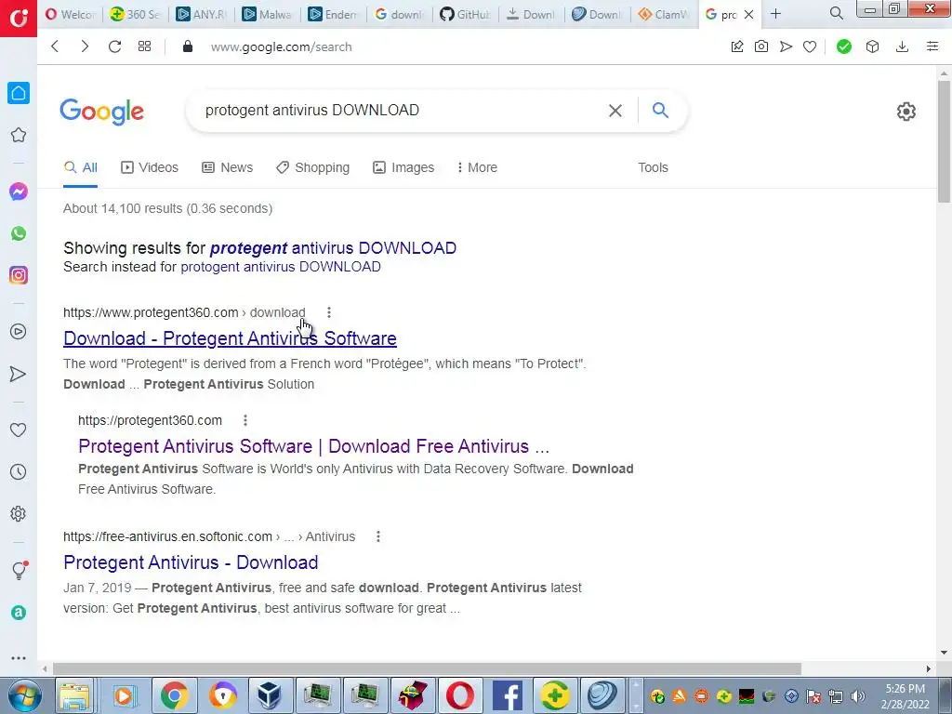Open the Google quick settings gear

pyautogui.click(x=906, y=112)
